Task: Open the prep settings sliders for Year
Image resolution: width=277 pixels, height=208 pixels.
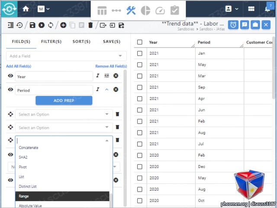Action: click(x=107, y=76)
